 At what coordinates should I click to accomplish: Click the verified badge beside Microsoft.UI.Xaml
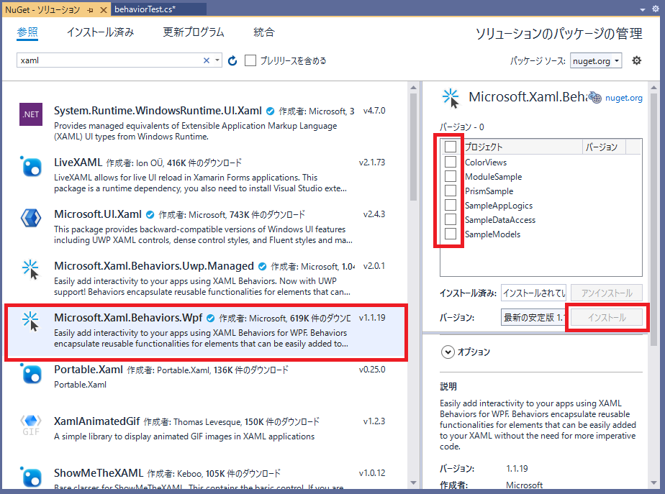[150, 215]
